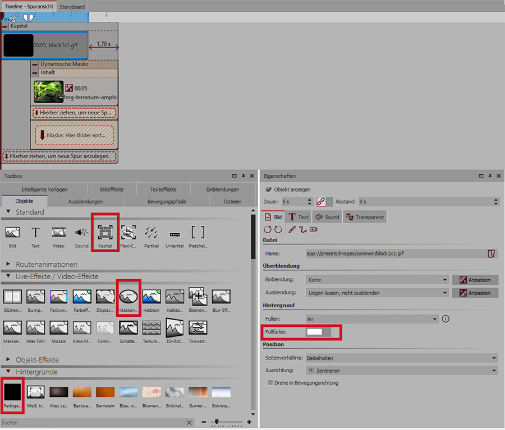The width and height of the screenshot is (505, 430).
Task: Expand the Routenanimationen section
Action: (x=8, y=264)
